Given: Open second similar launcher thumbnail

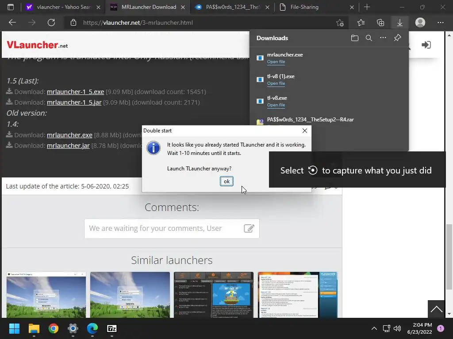Looking at the screenshot, I should (130, 294).
